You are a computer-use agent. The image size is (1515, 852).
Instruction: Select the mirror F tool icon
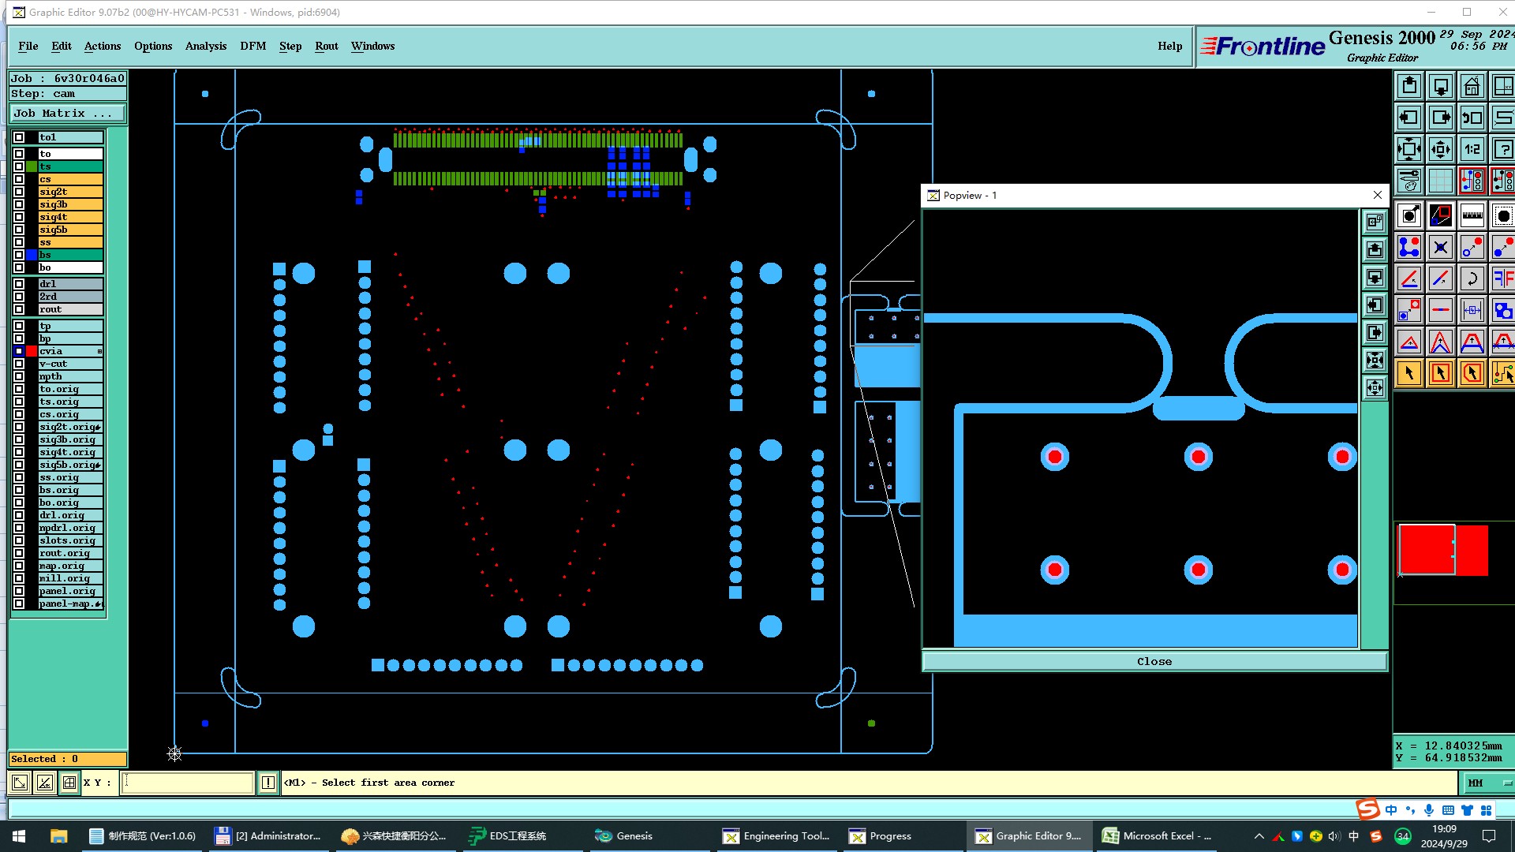click(x=1502, y=278)
